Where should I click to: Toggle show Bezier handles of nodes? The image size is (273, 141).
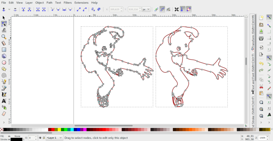pyautogui.click(x=182, y=9)
